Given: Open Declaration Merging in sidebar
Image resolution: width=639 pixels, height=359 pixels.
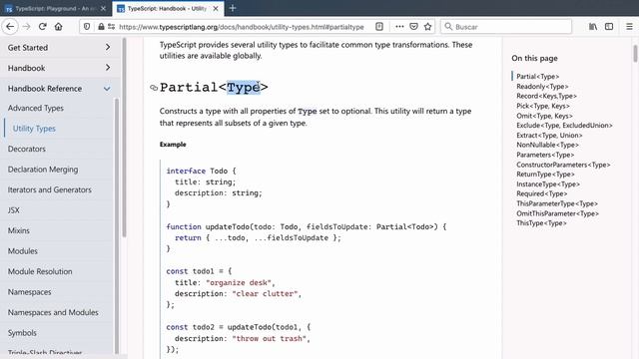Looking at the screenshot, I should tap(43, 169).
